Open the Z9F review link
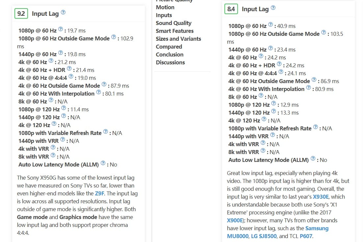Screen dimensions: 363x242 point(99,193)
